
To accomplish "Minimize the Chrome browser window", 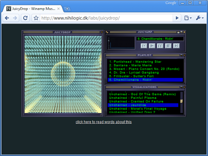I will (x=182, y=3).
